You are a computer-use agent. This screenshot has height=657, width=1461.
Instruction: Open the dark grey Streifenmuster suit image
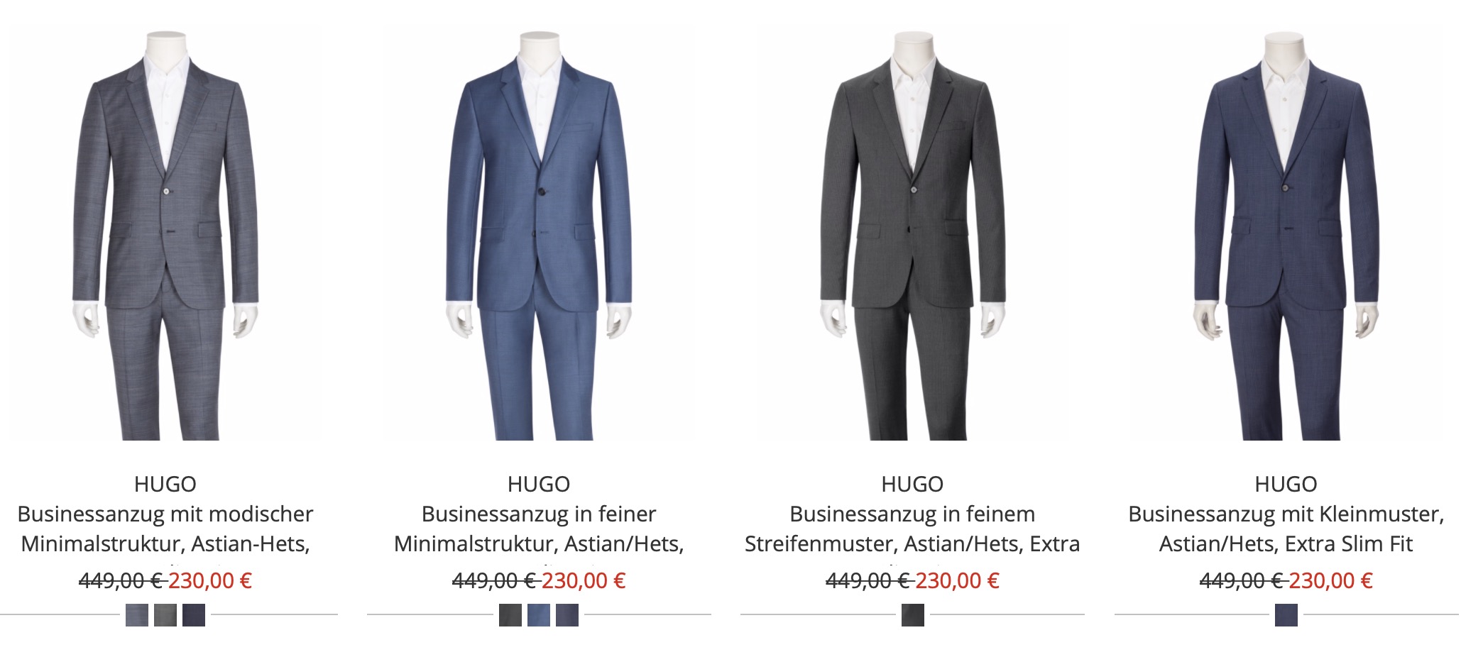(x=912, y=234)
